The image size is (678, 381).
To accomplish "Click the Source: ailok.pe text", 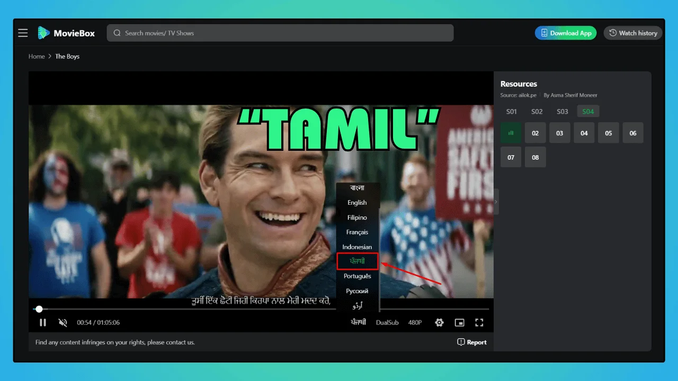I will point(519,95).
